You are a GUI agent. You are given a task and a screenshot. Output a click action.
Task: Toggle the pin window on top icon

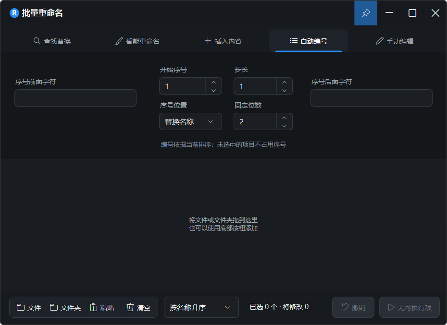[366, 13]
